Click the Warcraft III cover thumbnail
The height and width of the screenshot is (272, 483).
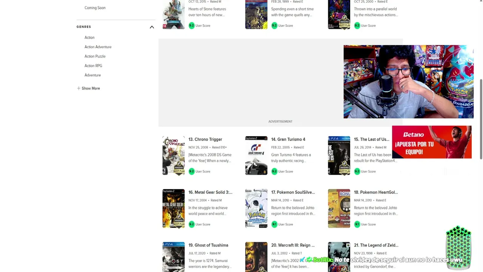(256, 257)
